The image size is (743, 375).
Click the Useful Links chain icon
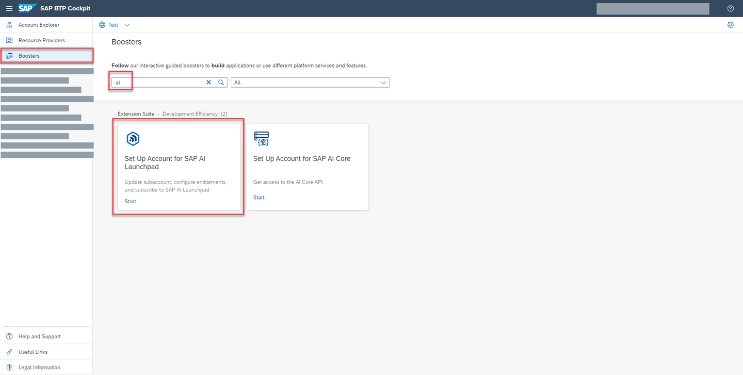[x=9, y=352]
